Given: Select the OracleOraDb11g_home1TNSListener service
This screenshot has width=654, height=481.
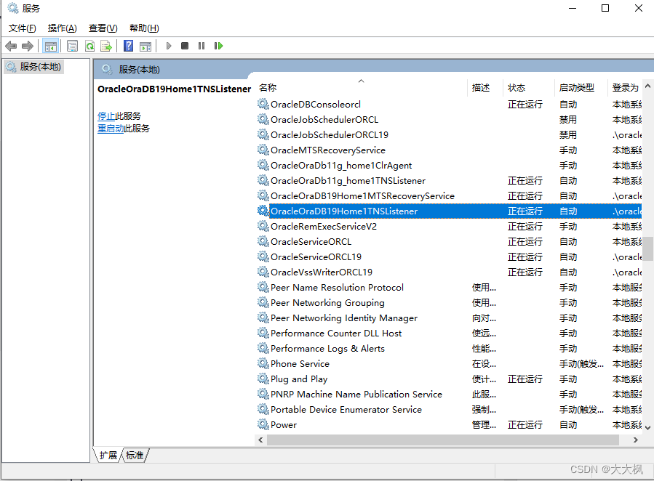Looking at the screenshot, I should pyautogui.click(x=449, y=180).
